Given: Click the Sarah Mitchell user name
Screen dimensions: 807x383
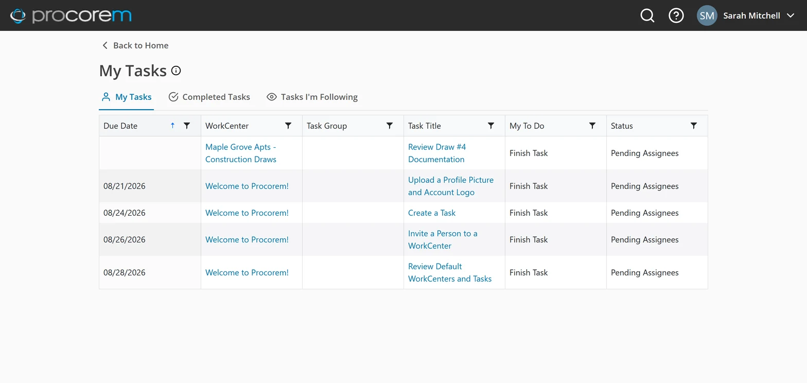Looking at the screenshot, I should (x=751, y=15).
